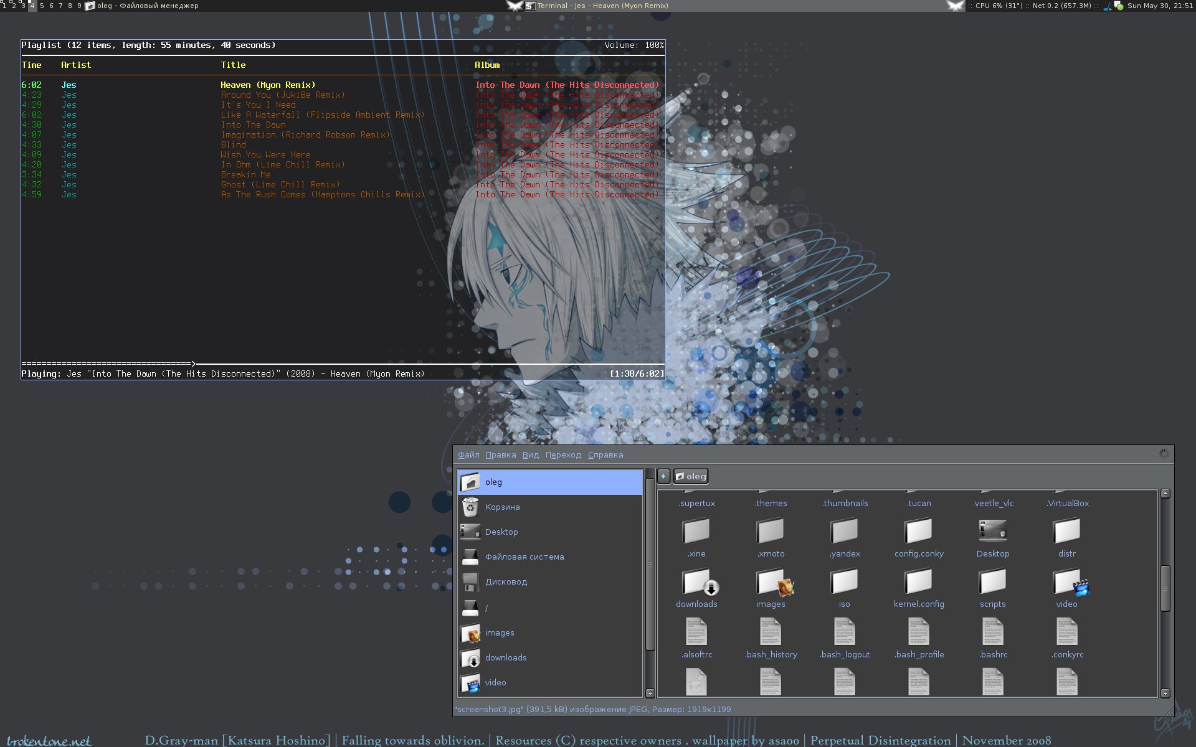Switch to workspace 5 in pager
1196x747 pixels.
coord(42,6)
